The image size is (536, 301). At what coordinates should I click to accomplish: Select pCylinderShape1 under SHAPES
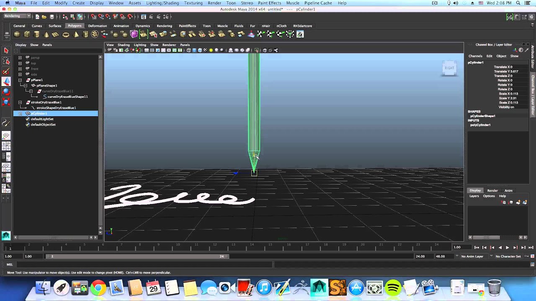pos(482,116)
